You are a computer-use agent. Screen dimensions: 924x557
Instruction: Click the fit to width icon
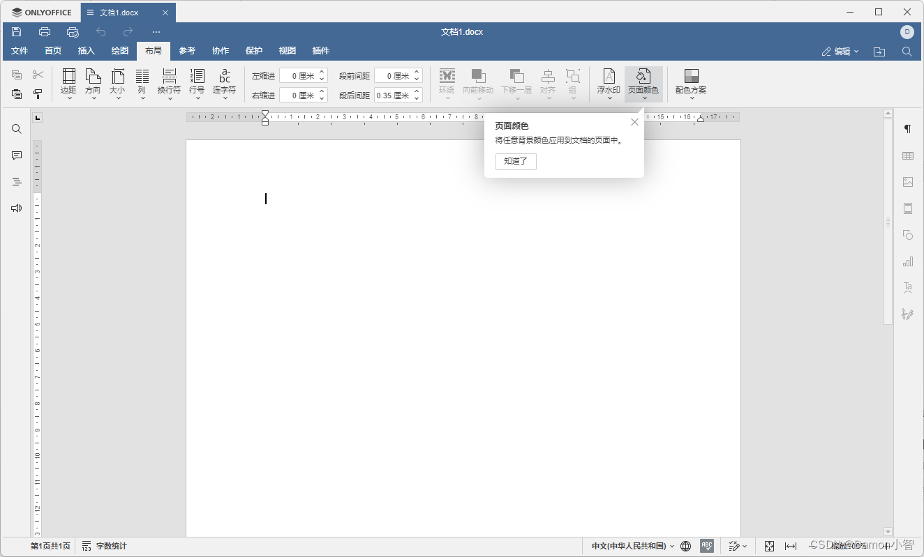[791, 546]
